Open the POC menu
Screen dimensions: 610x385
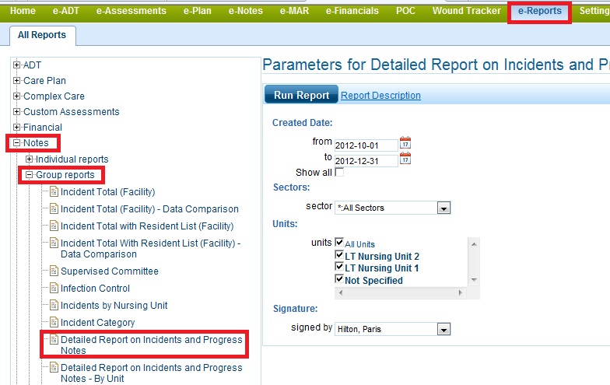(405, 11)
